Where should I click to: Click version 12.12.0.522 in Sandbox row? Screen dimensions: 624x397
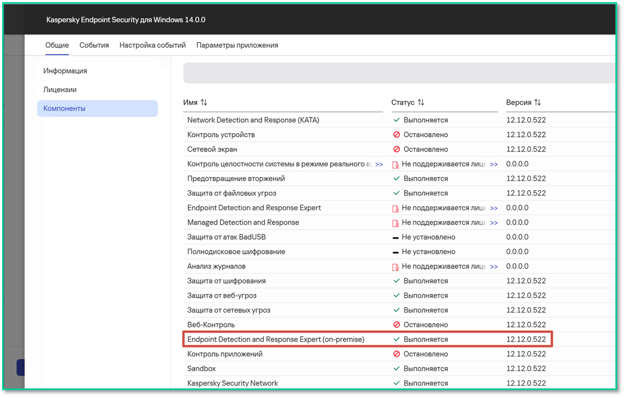(x=526, y=369)
